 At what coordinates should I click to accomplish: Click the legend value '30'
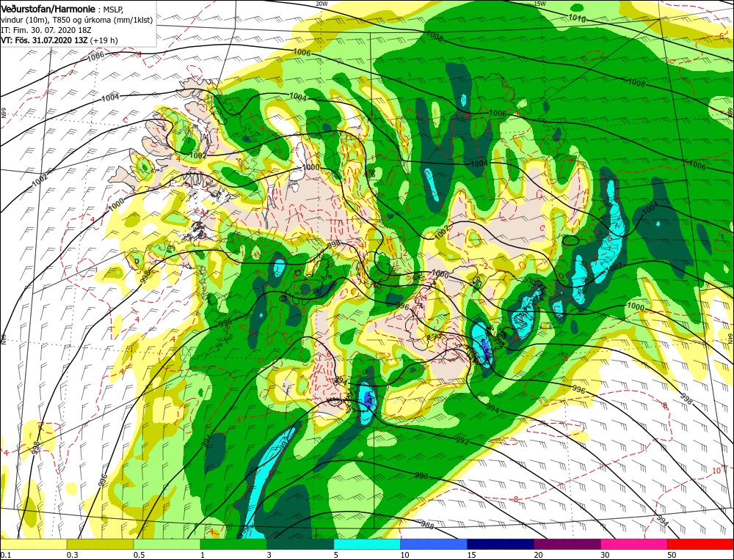coord(605,554)
